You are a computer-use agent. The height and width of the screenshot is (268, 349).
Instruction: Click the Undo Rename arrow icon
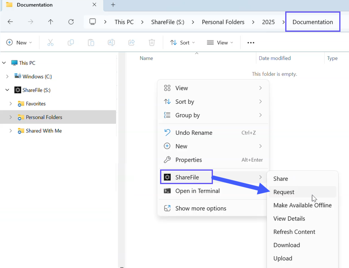point(167,132)
